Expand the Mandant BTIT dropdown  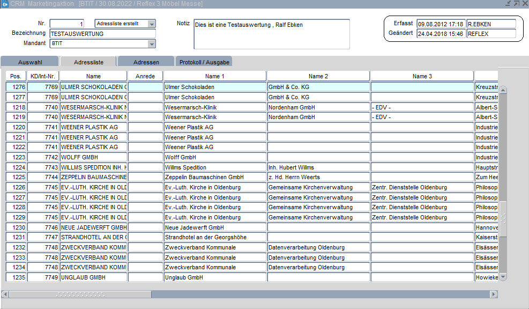click(152, 43)
